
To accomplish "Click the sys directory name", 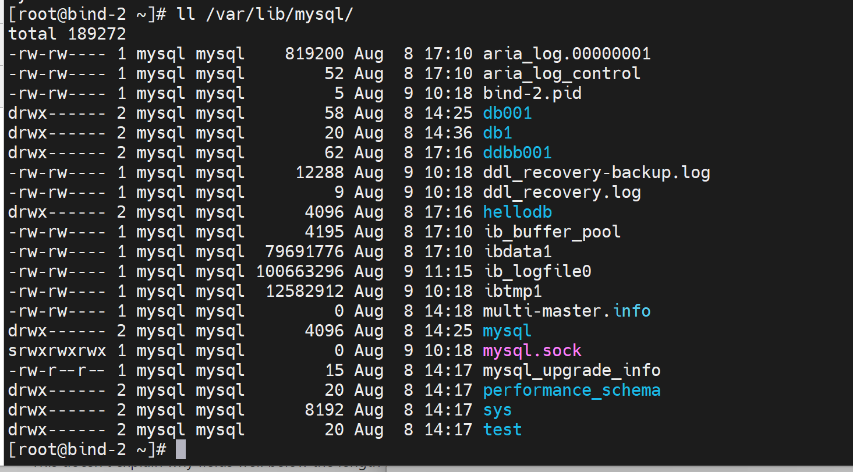I will [497, 410].
